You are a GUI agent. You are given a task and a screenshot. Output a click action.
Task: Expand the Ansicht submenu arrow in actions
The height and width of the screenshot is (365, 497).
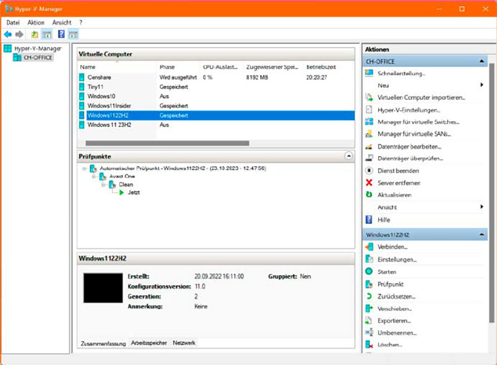[x=482, y=207]
